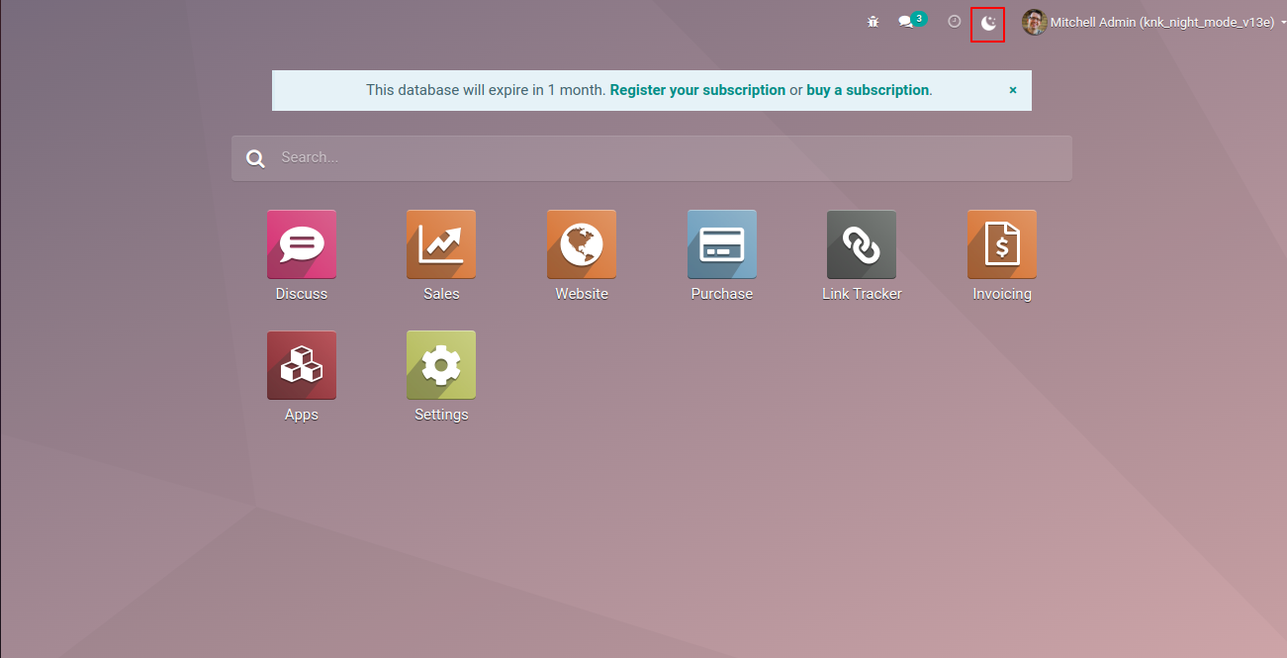
Task: Open the debug bug menu icon
Action: [873, 22]
